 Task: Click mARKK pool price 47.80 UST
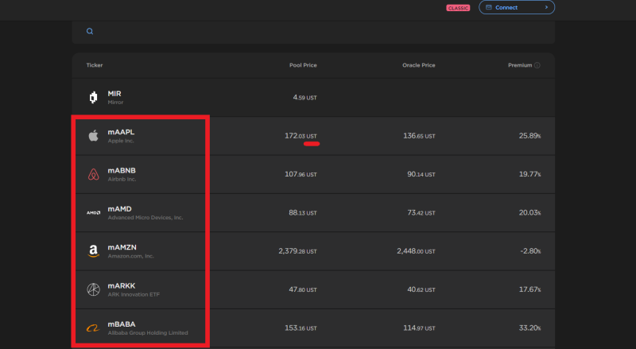[303, 289]
